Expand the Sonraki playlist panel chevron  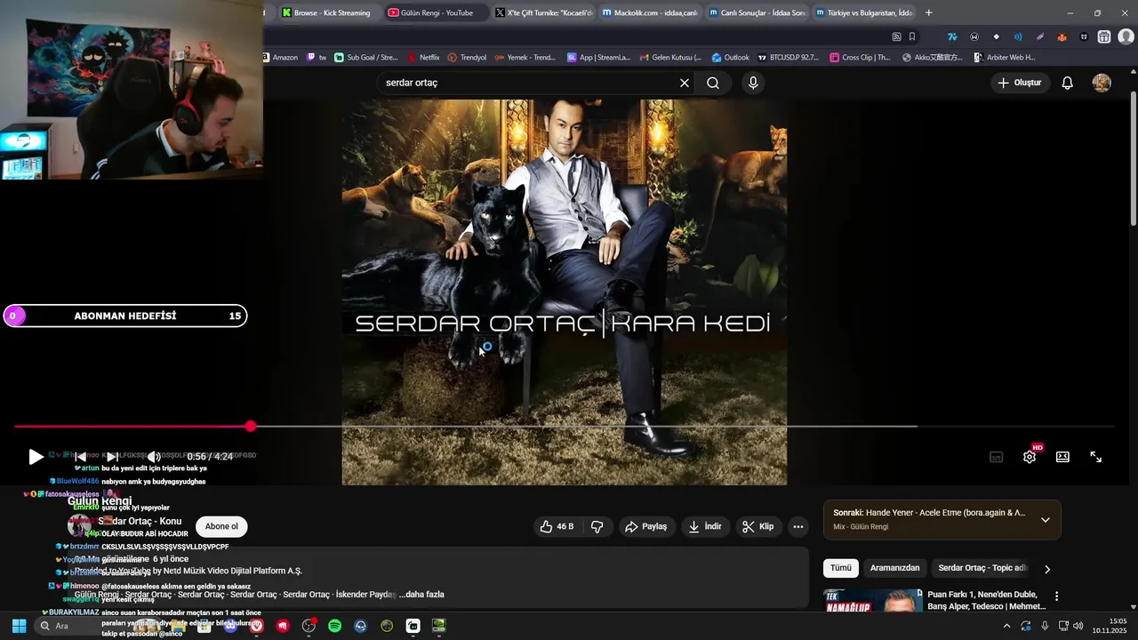pos(1046,520)
